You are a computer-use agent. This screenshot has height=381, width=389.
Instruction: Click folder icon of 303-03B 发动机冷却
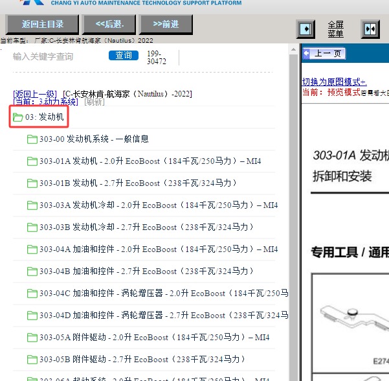click(x=32, y=227)
